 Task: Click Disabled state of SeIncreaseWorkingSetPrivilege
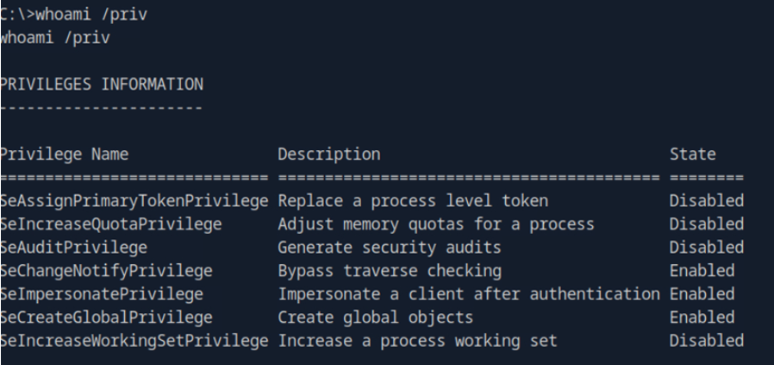[x=706, y=341]
